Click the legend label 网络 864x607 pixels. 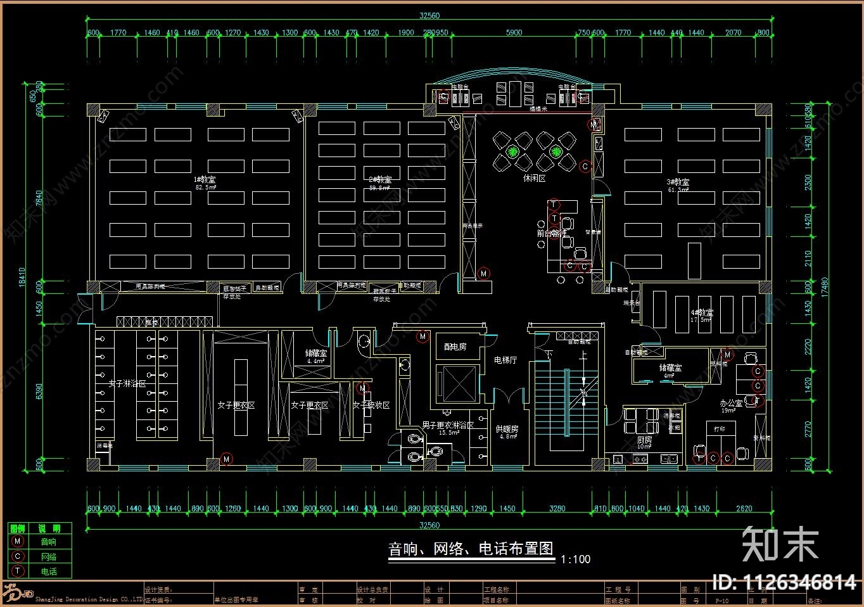[x=49, y=557]
